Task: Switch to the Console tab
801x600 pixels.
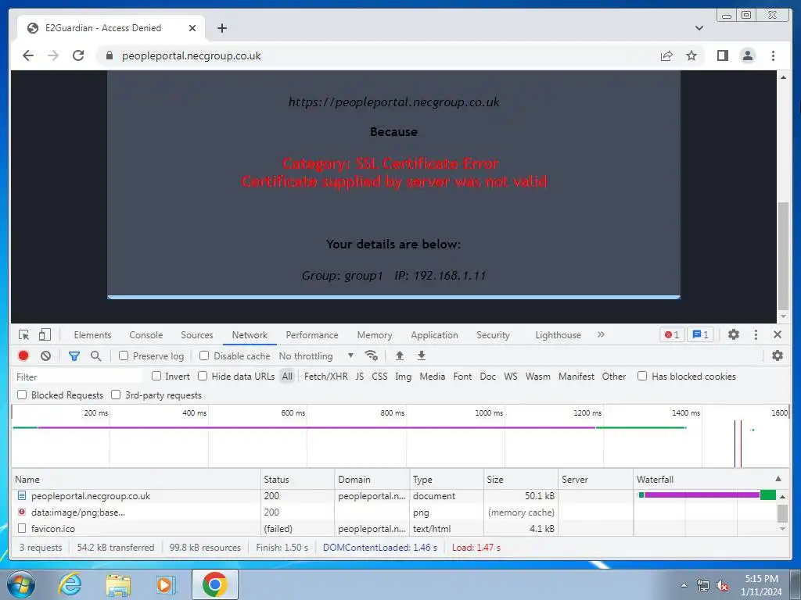Action: click(x=146, y=334)
